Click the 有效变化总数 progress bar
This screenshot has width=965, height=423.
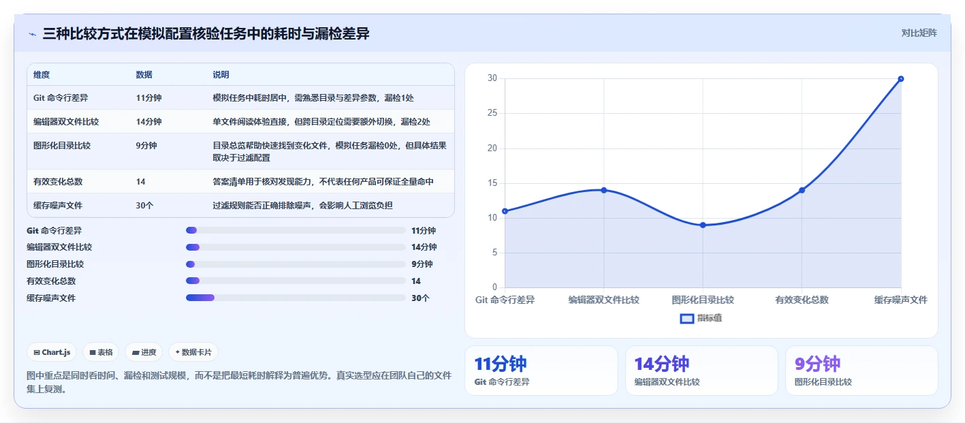tap(296, 281)
